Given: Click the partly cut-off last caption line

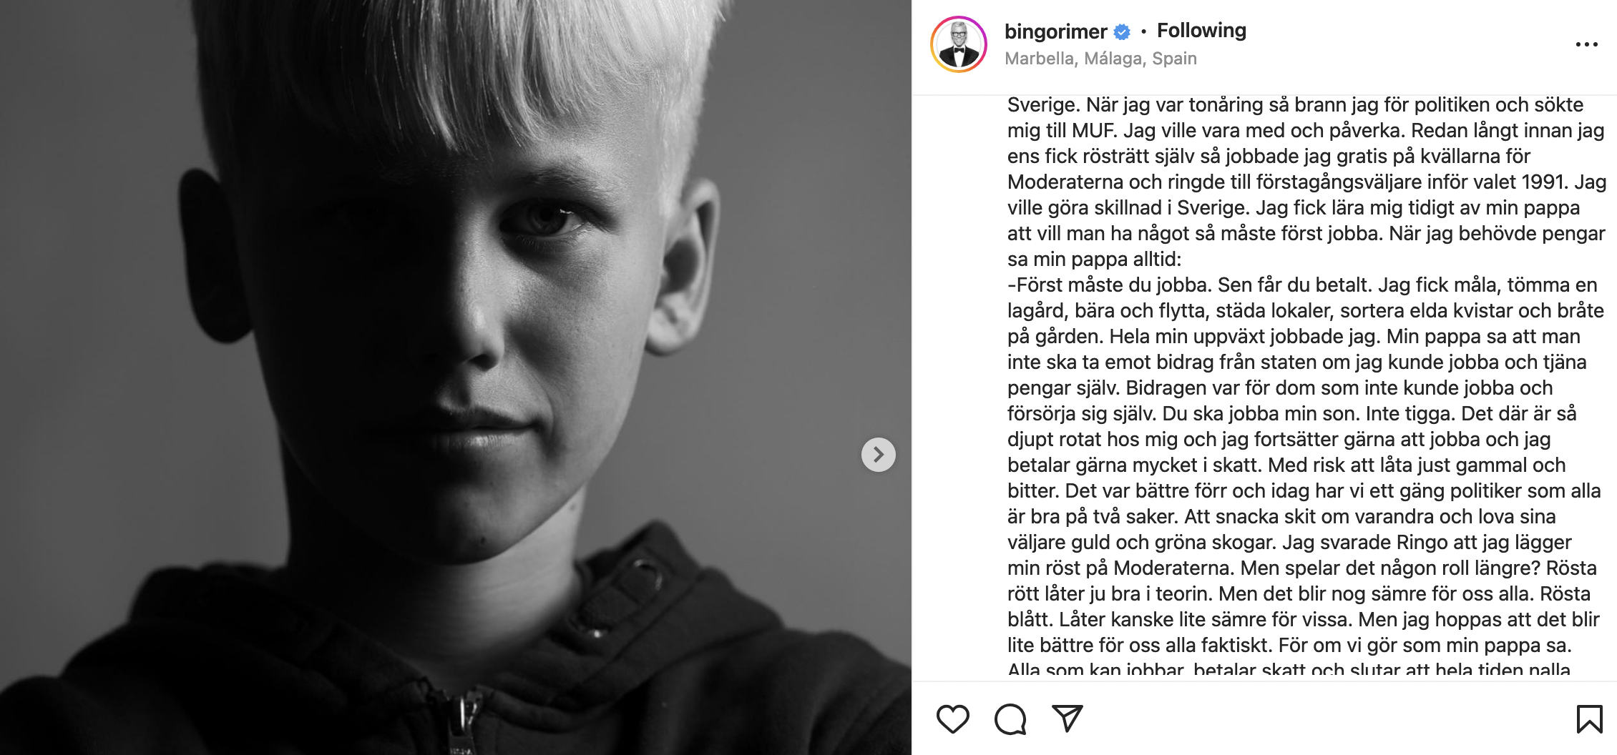Looking at the screenshot, I should coord(1289,670).
